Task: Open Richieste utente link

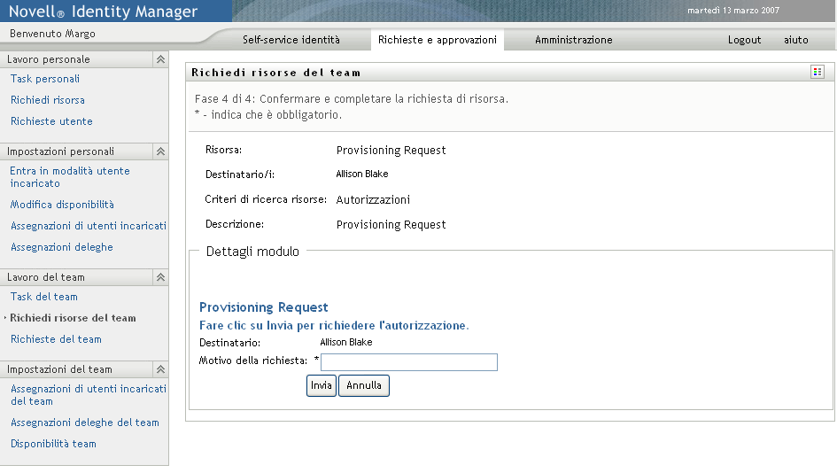Action: click(51, 121)
